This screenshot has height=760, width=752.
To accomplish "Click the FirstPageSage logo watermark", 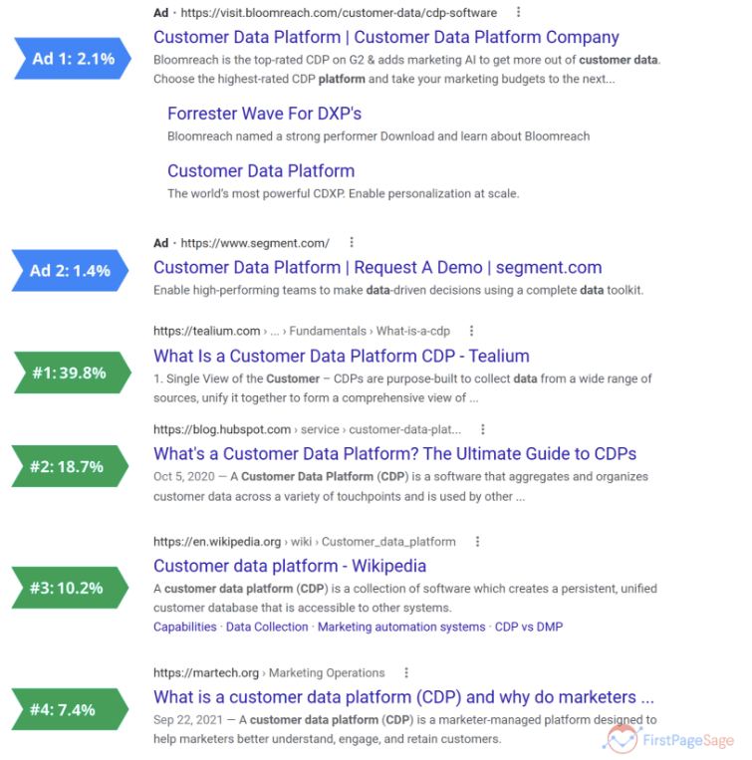I will click(x=670, y=737).
